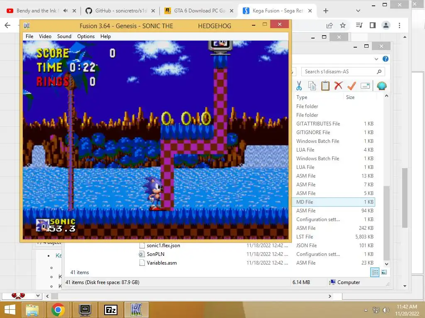Screen dimensions: 425x318
Task: Click Computer in the status bar
Action: [x=344, y=282]
